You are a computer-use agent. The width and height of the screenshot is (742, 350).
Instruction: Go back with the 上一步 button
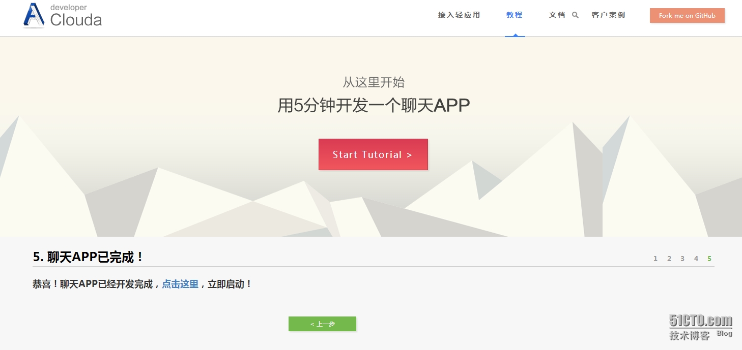click(322, 324)
